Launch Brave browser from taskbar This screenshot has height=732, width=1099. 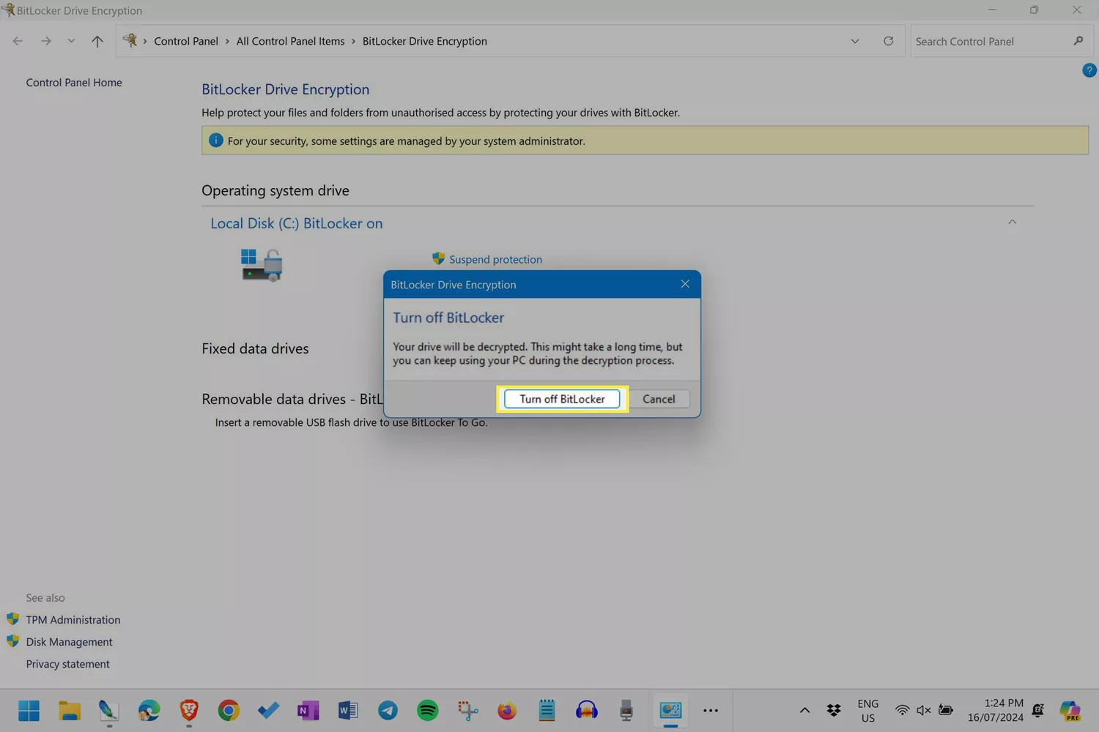(189, 710)
